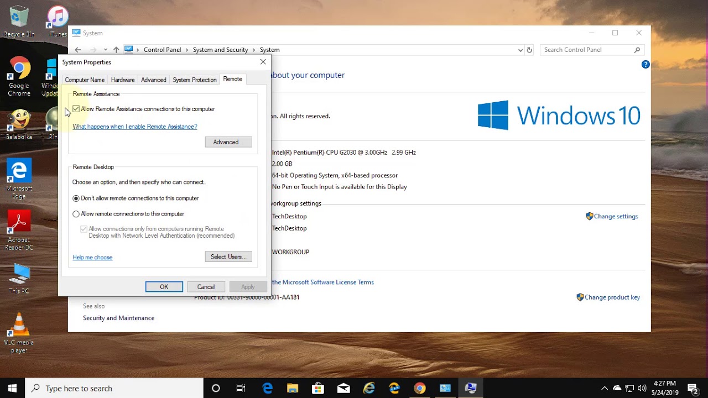This screenshot has width=708, height=398.
Task: Open recent locations dropdown arrow
Action: pyautogui.click(x=105, y=50)
